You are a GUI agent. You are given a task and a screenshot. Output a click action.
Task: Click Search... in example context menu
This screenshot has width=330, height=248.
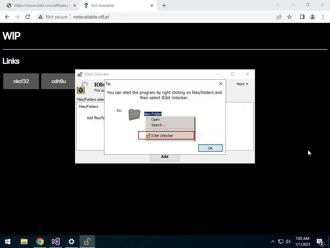pyautogui.click(x=158, y=125)
